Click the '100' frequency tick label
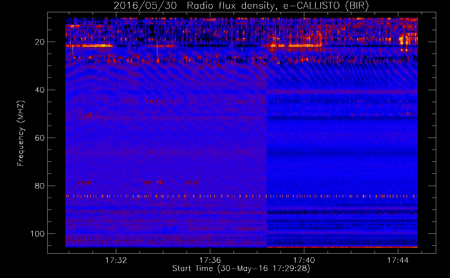This screenshot has height=278, width=450. point(38,234)
